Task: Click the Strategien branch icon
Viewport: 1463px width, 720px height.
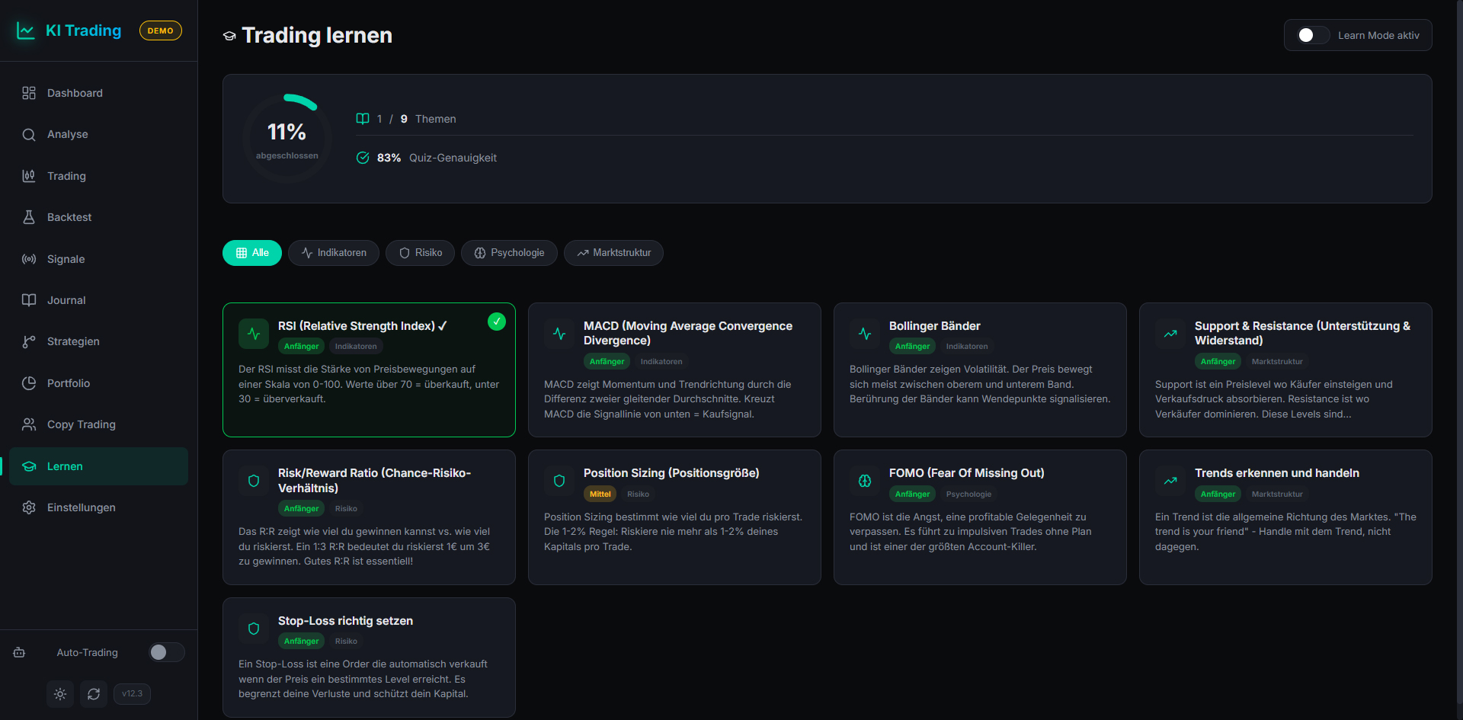Action: click(29, 341)
